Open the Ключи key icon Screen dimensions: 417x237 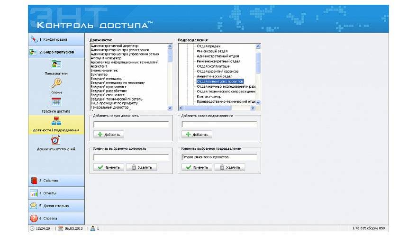click(x=56, y=83)
